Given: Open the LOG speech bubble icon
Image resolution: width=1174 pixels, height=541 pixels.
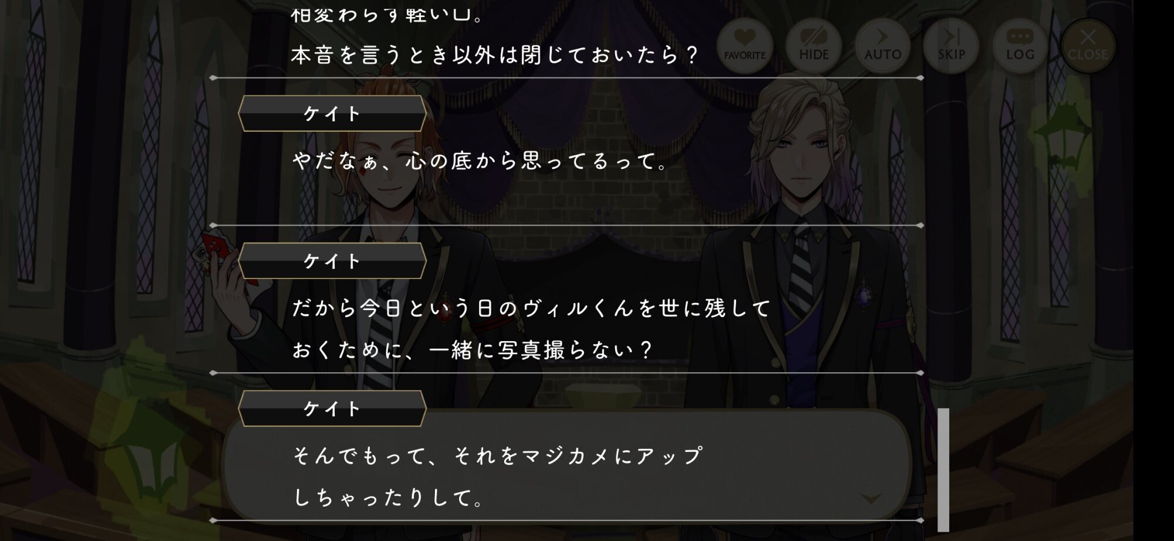Looking at the screenshot, I should click(1020, 46).
